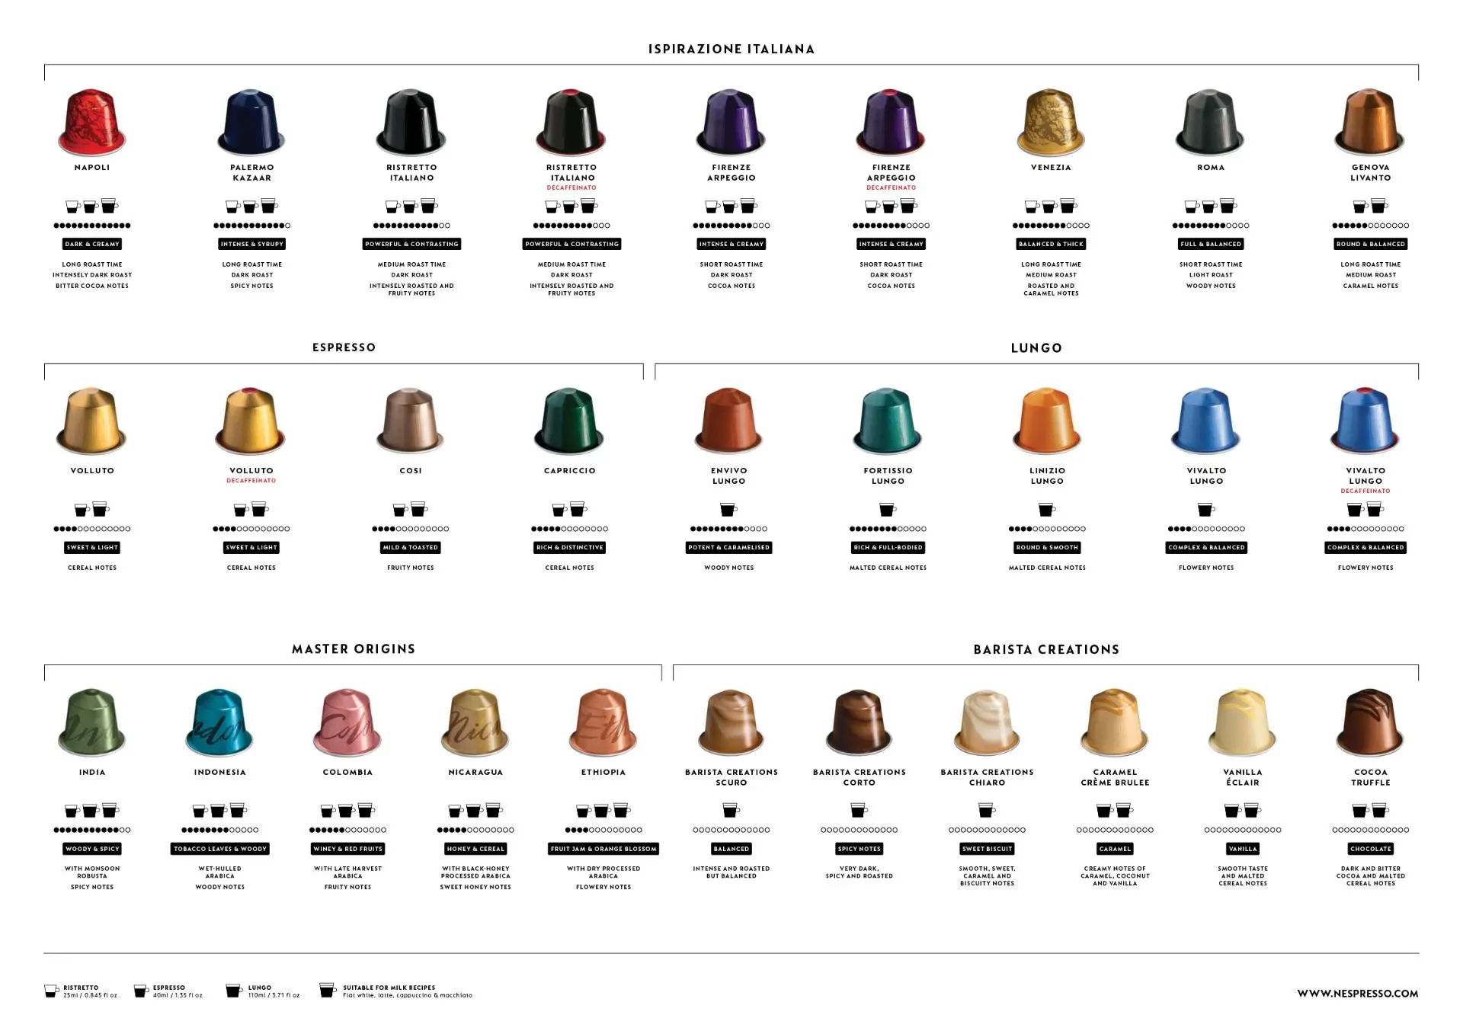This screenshot has height=1034, width=1463.
Task: Click the Capriccio intensity dot scale
Action: tap(569, 529)
